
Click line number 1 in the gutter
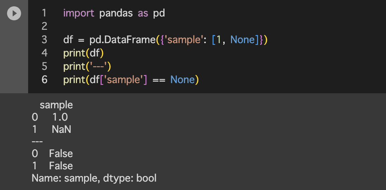point(44,13)
